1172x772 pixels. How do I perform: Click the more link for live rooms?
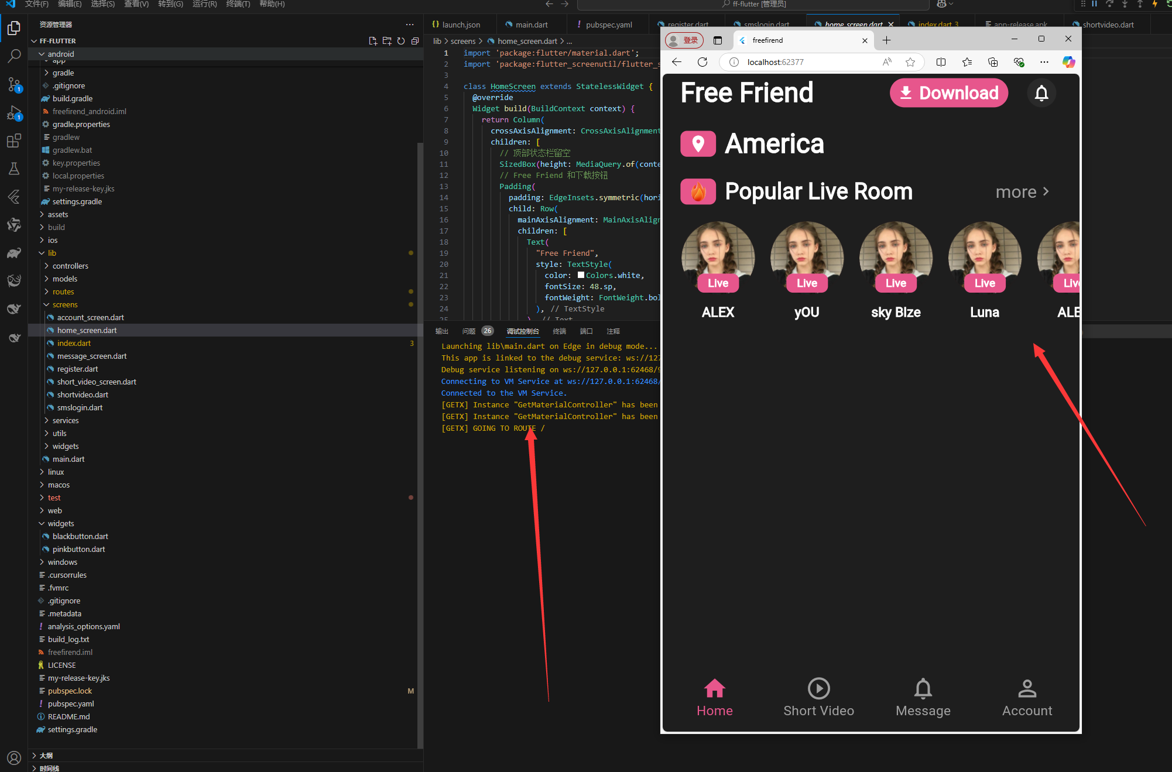point(1022,192)
